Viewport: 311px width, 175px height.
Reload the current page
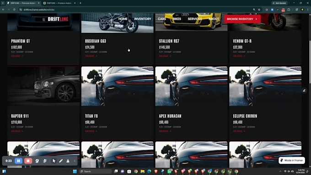(x=14, y=10)
